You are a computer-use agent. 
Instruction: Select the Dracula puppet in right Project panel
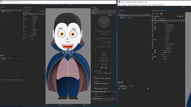point(134,15)
